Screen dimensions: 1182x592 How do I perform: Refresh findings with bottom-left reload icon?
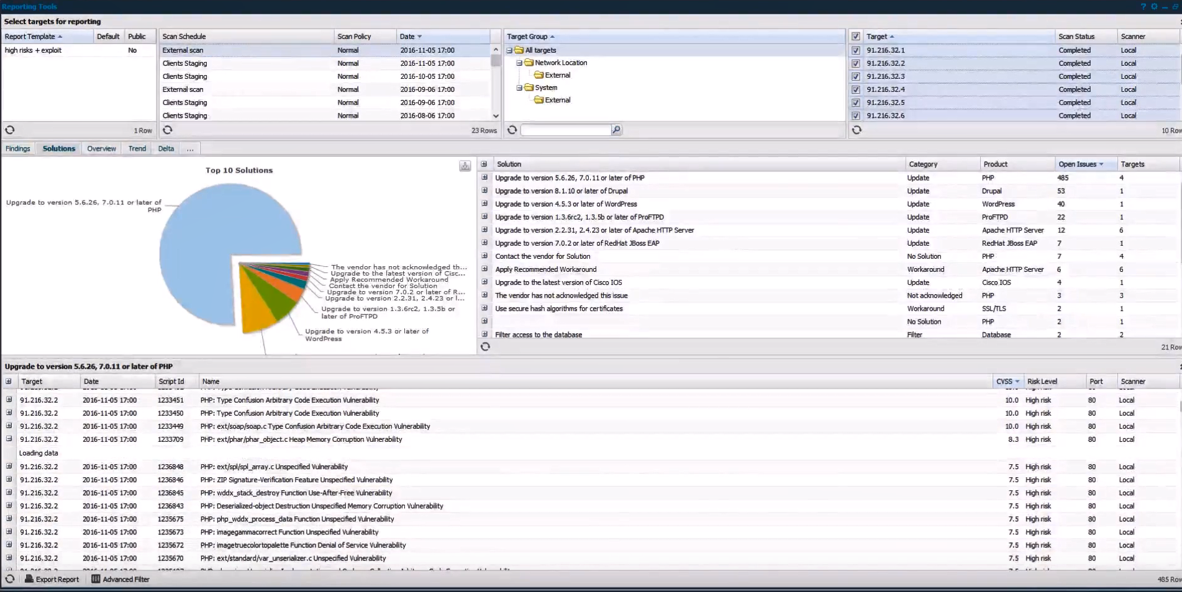(x=10, y=579)
